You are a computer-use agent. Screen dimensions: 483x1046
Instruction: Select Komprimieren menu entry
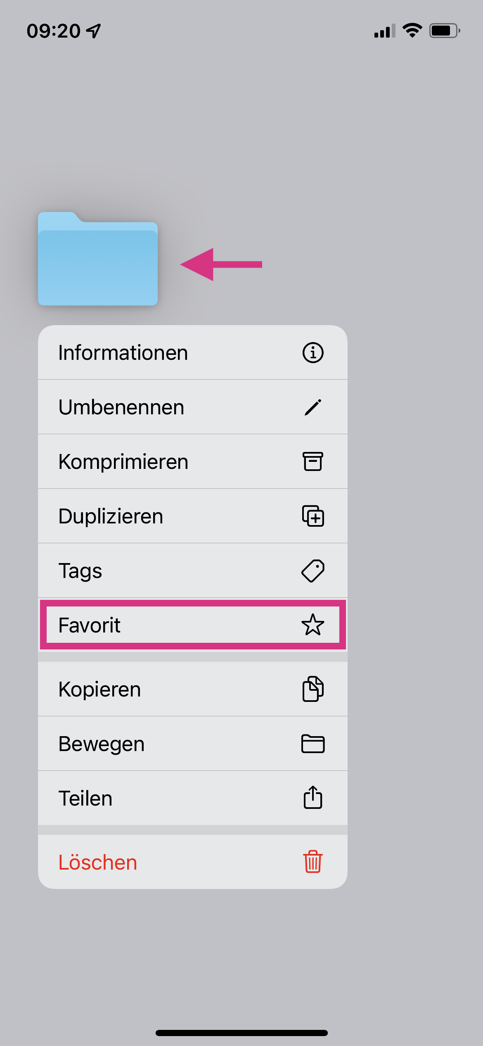(123, 462)
